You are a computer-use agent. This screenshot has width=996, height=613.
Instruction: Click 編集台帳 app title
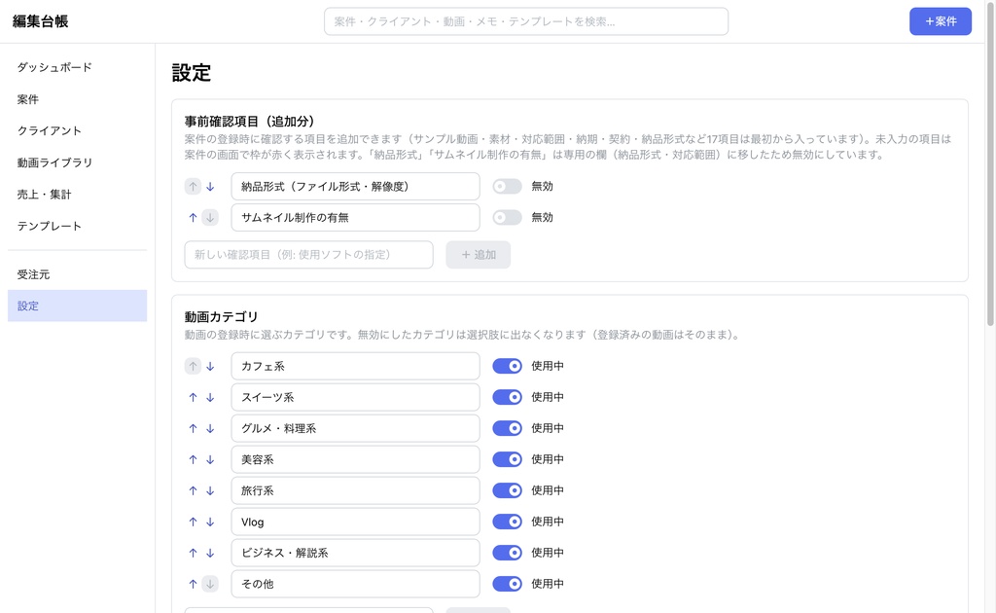click(x=40, y=21)
